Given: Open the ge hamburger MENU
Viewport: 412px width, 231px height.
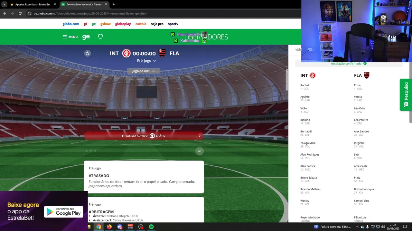Looking at the screenshot, I should 70,37.
